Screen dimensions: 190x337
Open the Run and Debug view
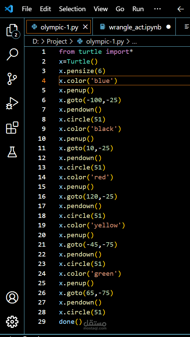point(12,104)
